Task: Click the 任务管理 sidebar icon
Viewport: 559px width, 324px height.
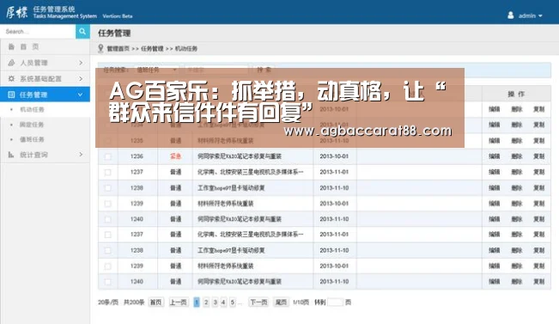Action: tap(11, 95)
